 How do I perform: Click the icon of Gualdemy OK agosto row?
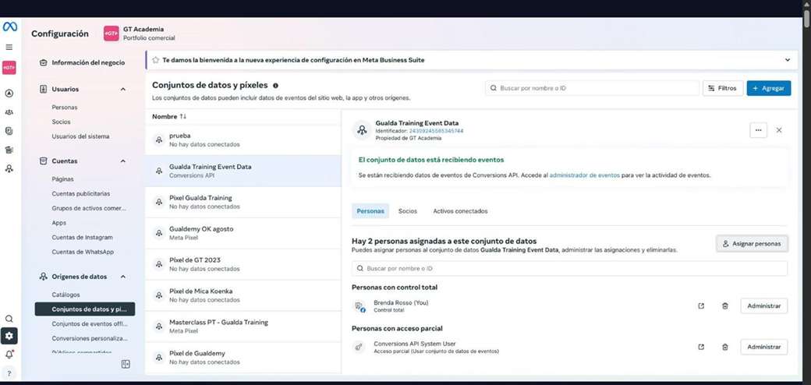click(x=159, y=233)
